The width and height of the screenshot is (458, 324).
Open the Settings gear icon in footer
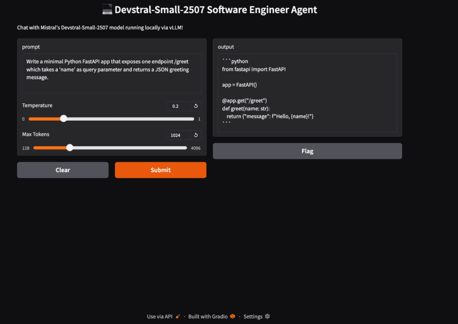[x=267, y=316]
